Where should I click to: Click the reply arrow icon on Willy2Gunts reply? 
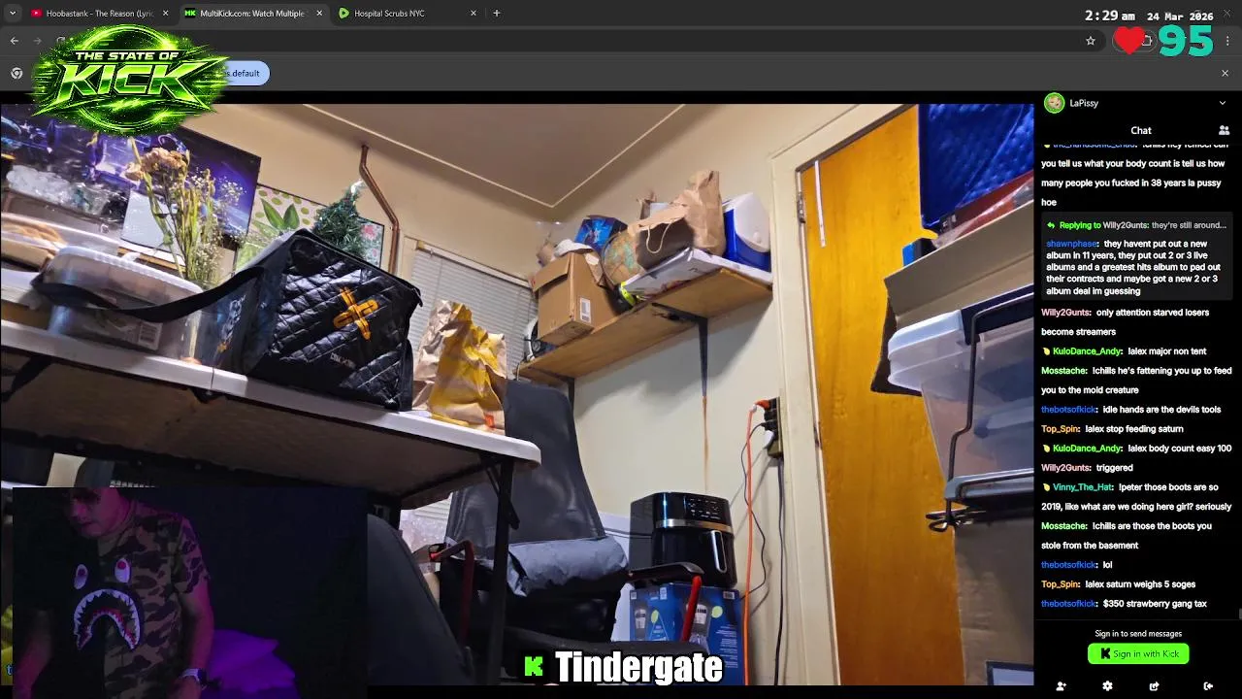click(1051, 225)
